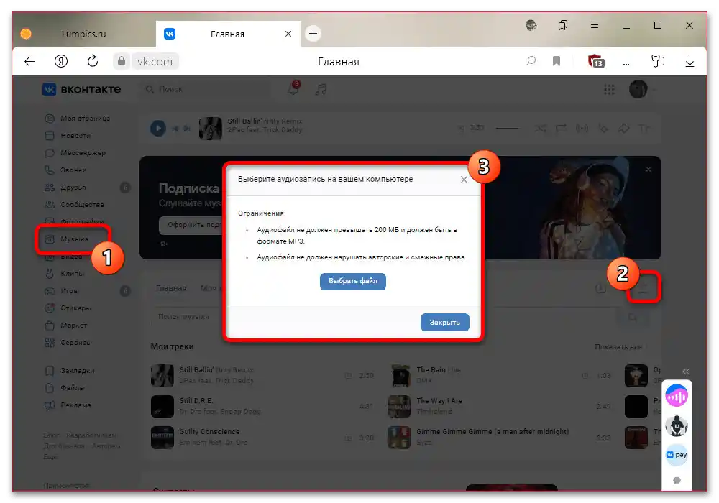
Task: Play track Guilty Conscience
Action: point(162,438)
